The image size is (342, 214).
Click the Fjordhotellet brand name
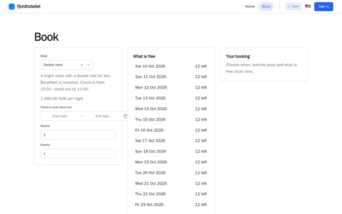point(29,6)
